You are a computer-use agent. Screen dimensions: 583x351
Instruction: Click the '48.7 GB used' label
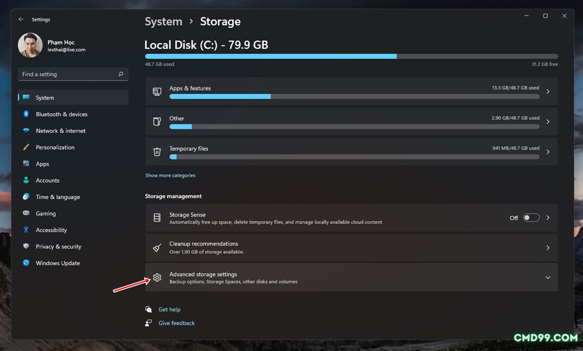tap(160, 64)
